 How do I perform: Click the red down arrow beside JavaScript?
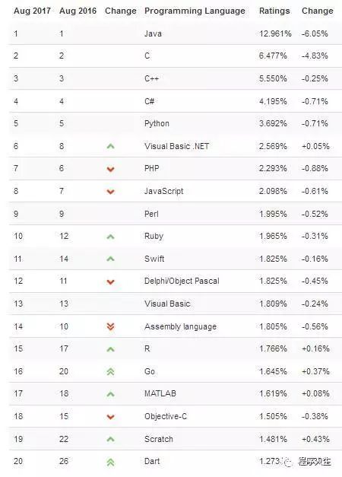coord(111,192)
